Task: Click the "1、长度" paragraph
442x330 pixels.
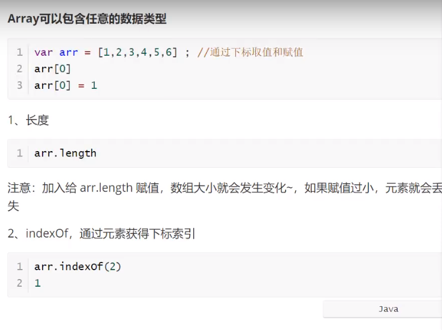Action: (x=28, y=120)
